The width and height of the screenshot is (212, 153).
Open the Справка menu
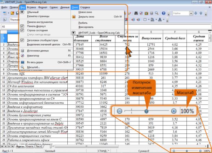(x=85, y=7)
